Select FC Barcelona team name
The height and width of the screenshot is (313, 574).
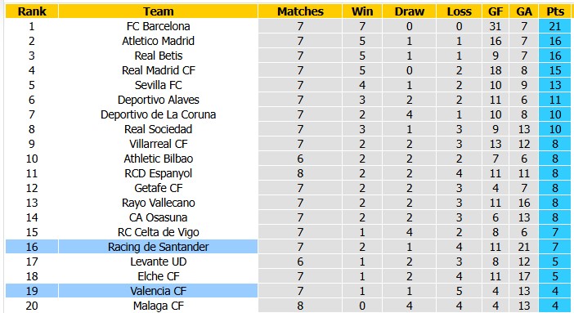(158, 26)
